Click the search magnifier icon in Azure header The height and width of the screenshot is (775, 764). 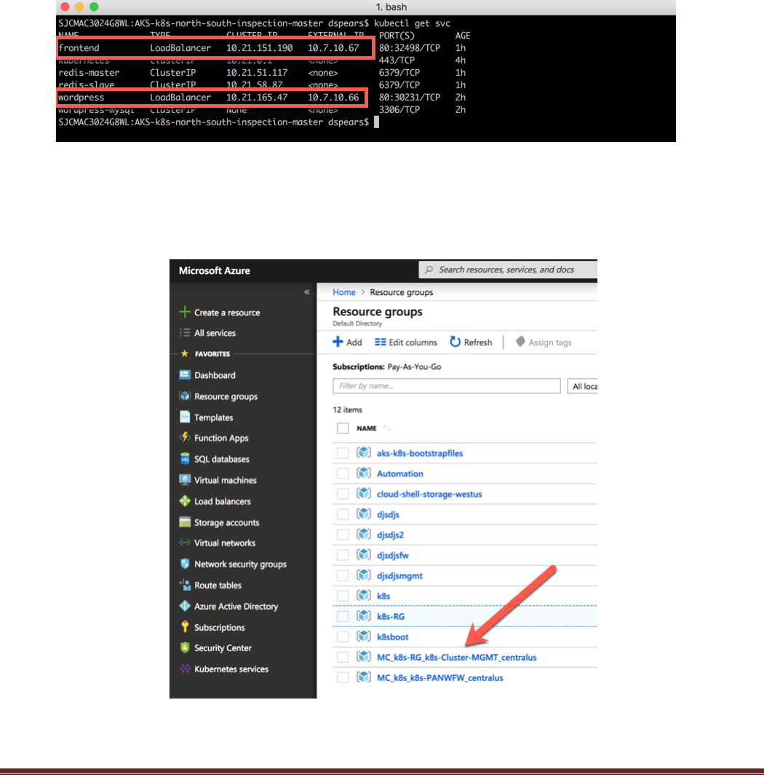pyautogui.click(x=429, y=270)
